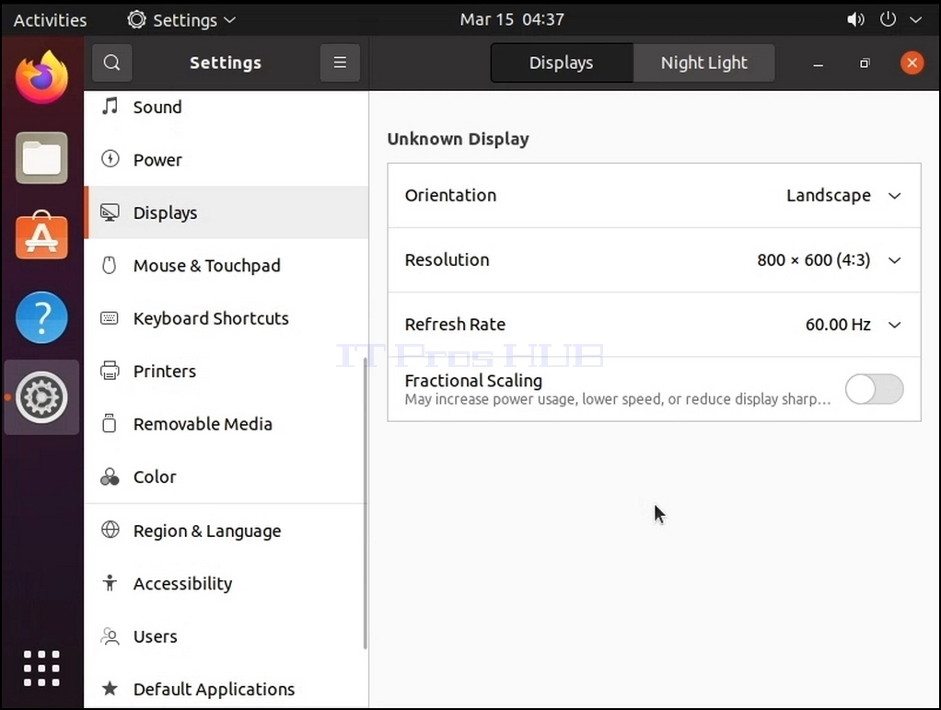This screenshot has height=710, width=941.
Task: Open the Settings hamburger menu
Action: pos(340,63)
